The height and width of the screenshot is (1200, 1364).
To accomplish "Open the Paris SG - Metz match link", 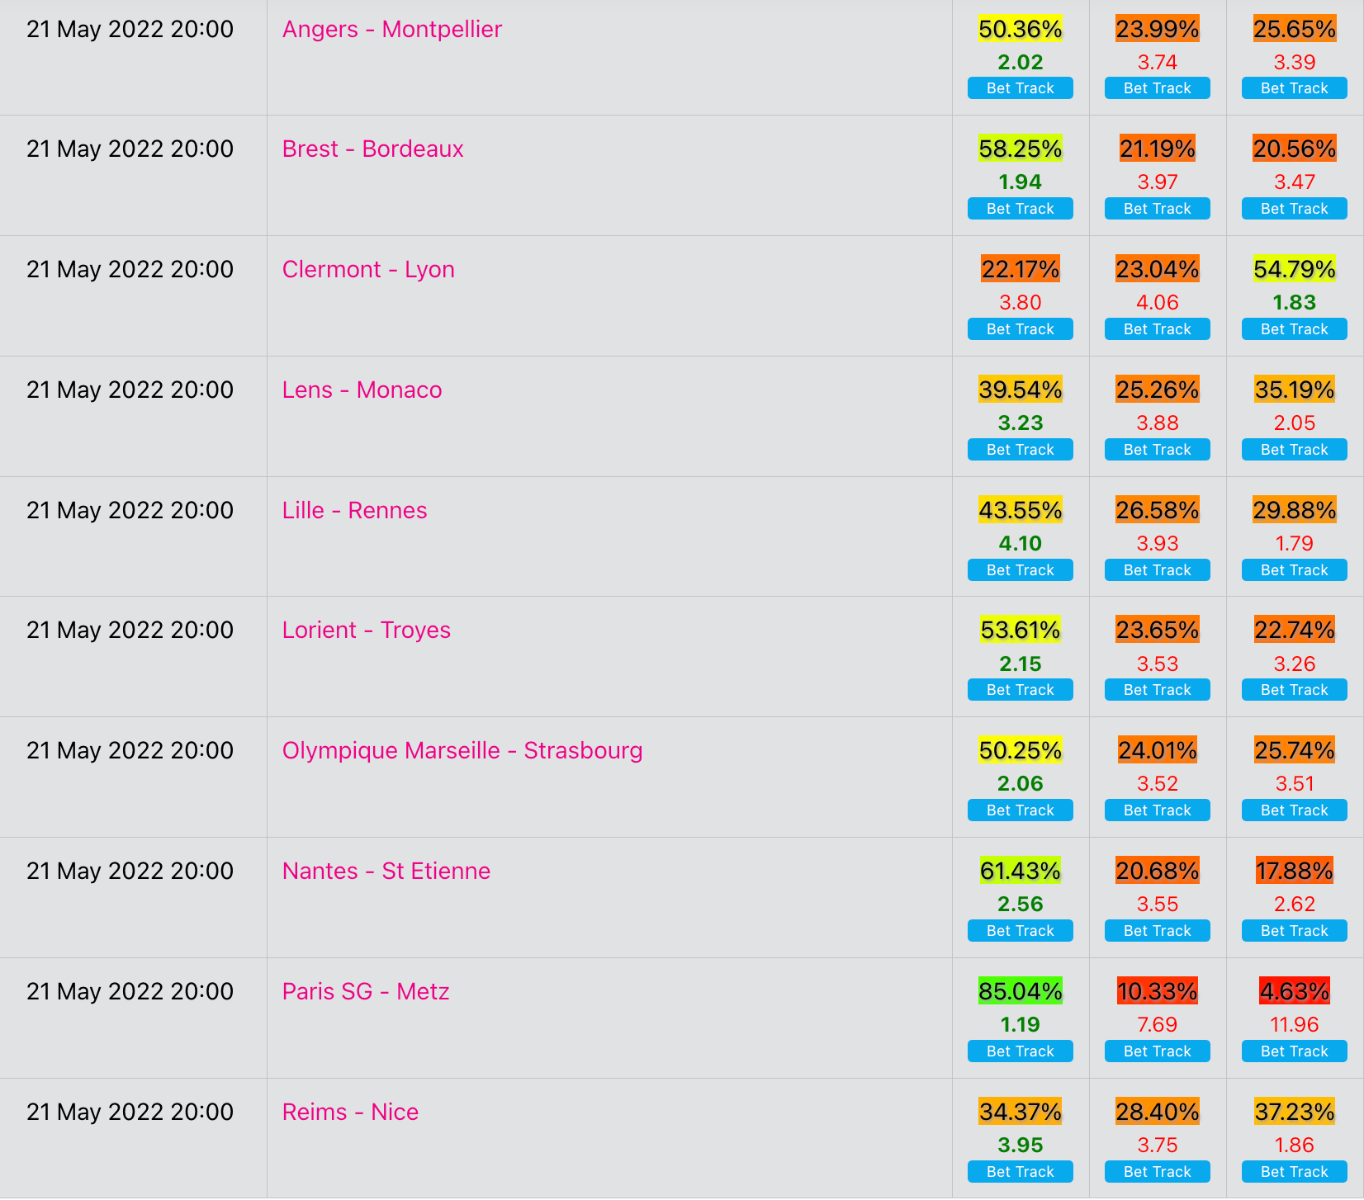I will 365,991.
